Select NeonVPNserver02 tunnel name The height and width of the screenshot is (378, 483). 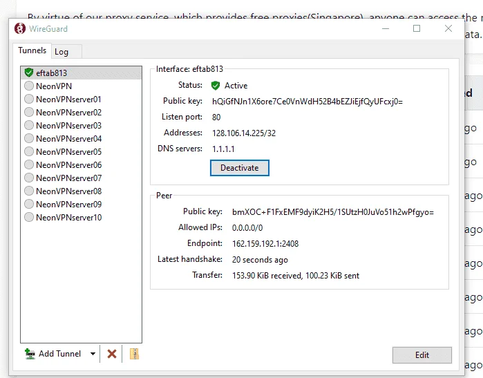pos(68,113)
